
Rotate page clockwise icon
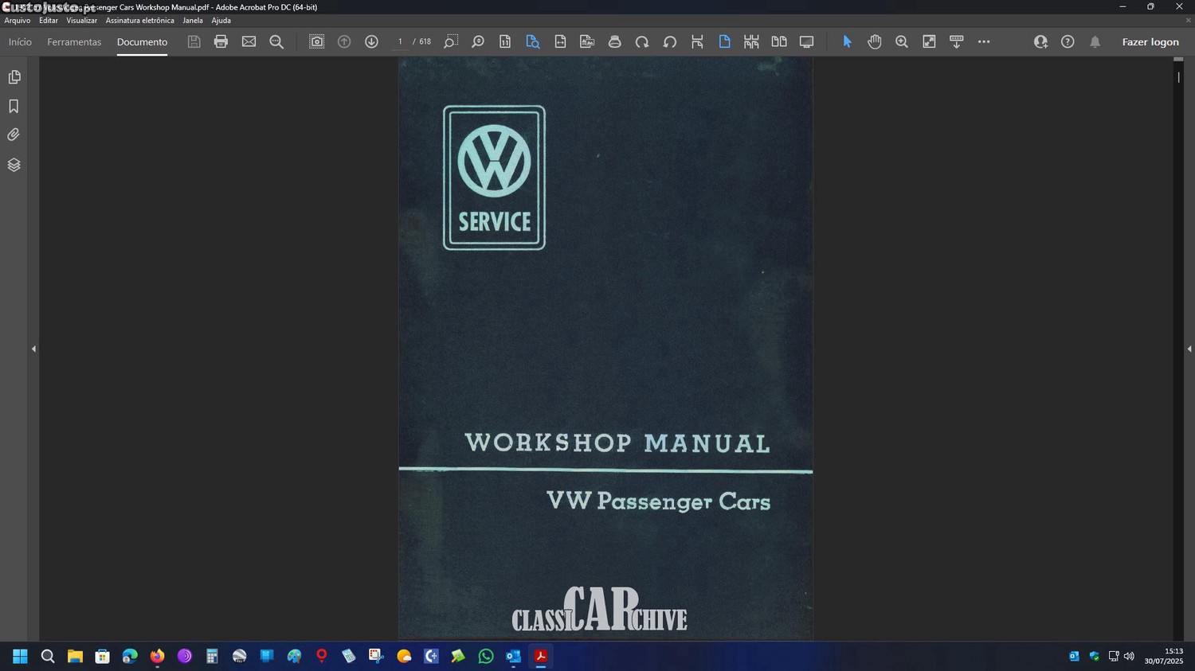click(642, 41)
